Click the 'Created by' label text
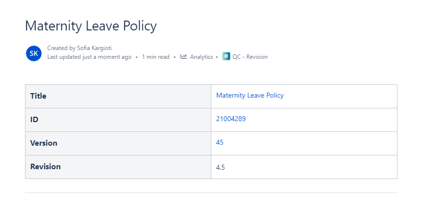The image size is (447, 204). click(61, 48)
